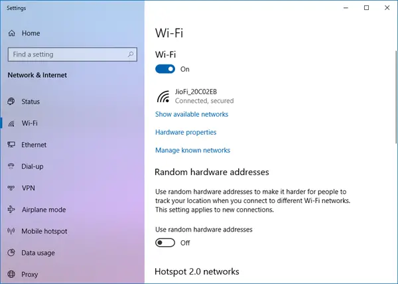Enable Use random hardware addresses toggle
Viewport: 398px width, 284px height.
click(x=165, y=243)
